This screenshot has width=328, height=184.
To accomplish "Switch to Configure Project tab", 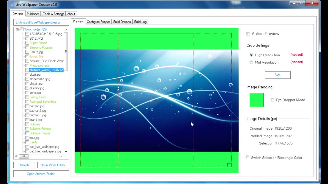I will coord(98,22).
